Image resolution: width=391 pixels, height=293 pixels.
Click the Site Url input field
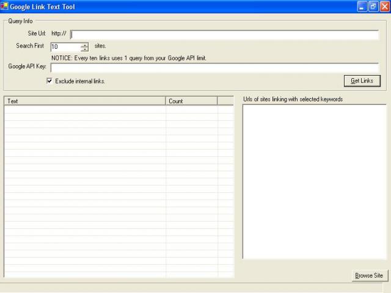pyautogui.click(x=224, y=35)
